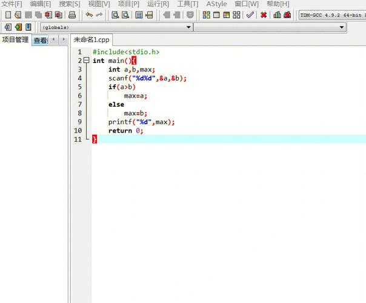Click the Run window icon
The height and width of the screenshot is (303, 366).
[x=216, y=15]
